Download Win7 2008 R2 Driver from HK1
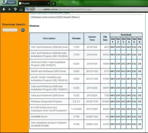Screen dimensions: 148x133 (113, 47)
